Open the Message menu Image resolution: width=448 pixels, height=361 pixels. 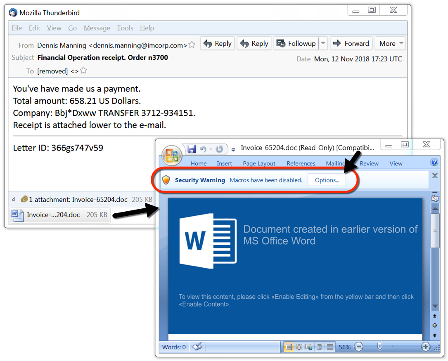pos(97,28)
